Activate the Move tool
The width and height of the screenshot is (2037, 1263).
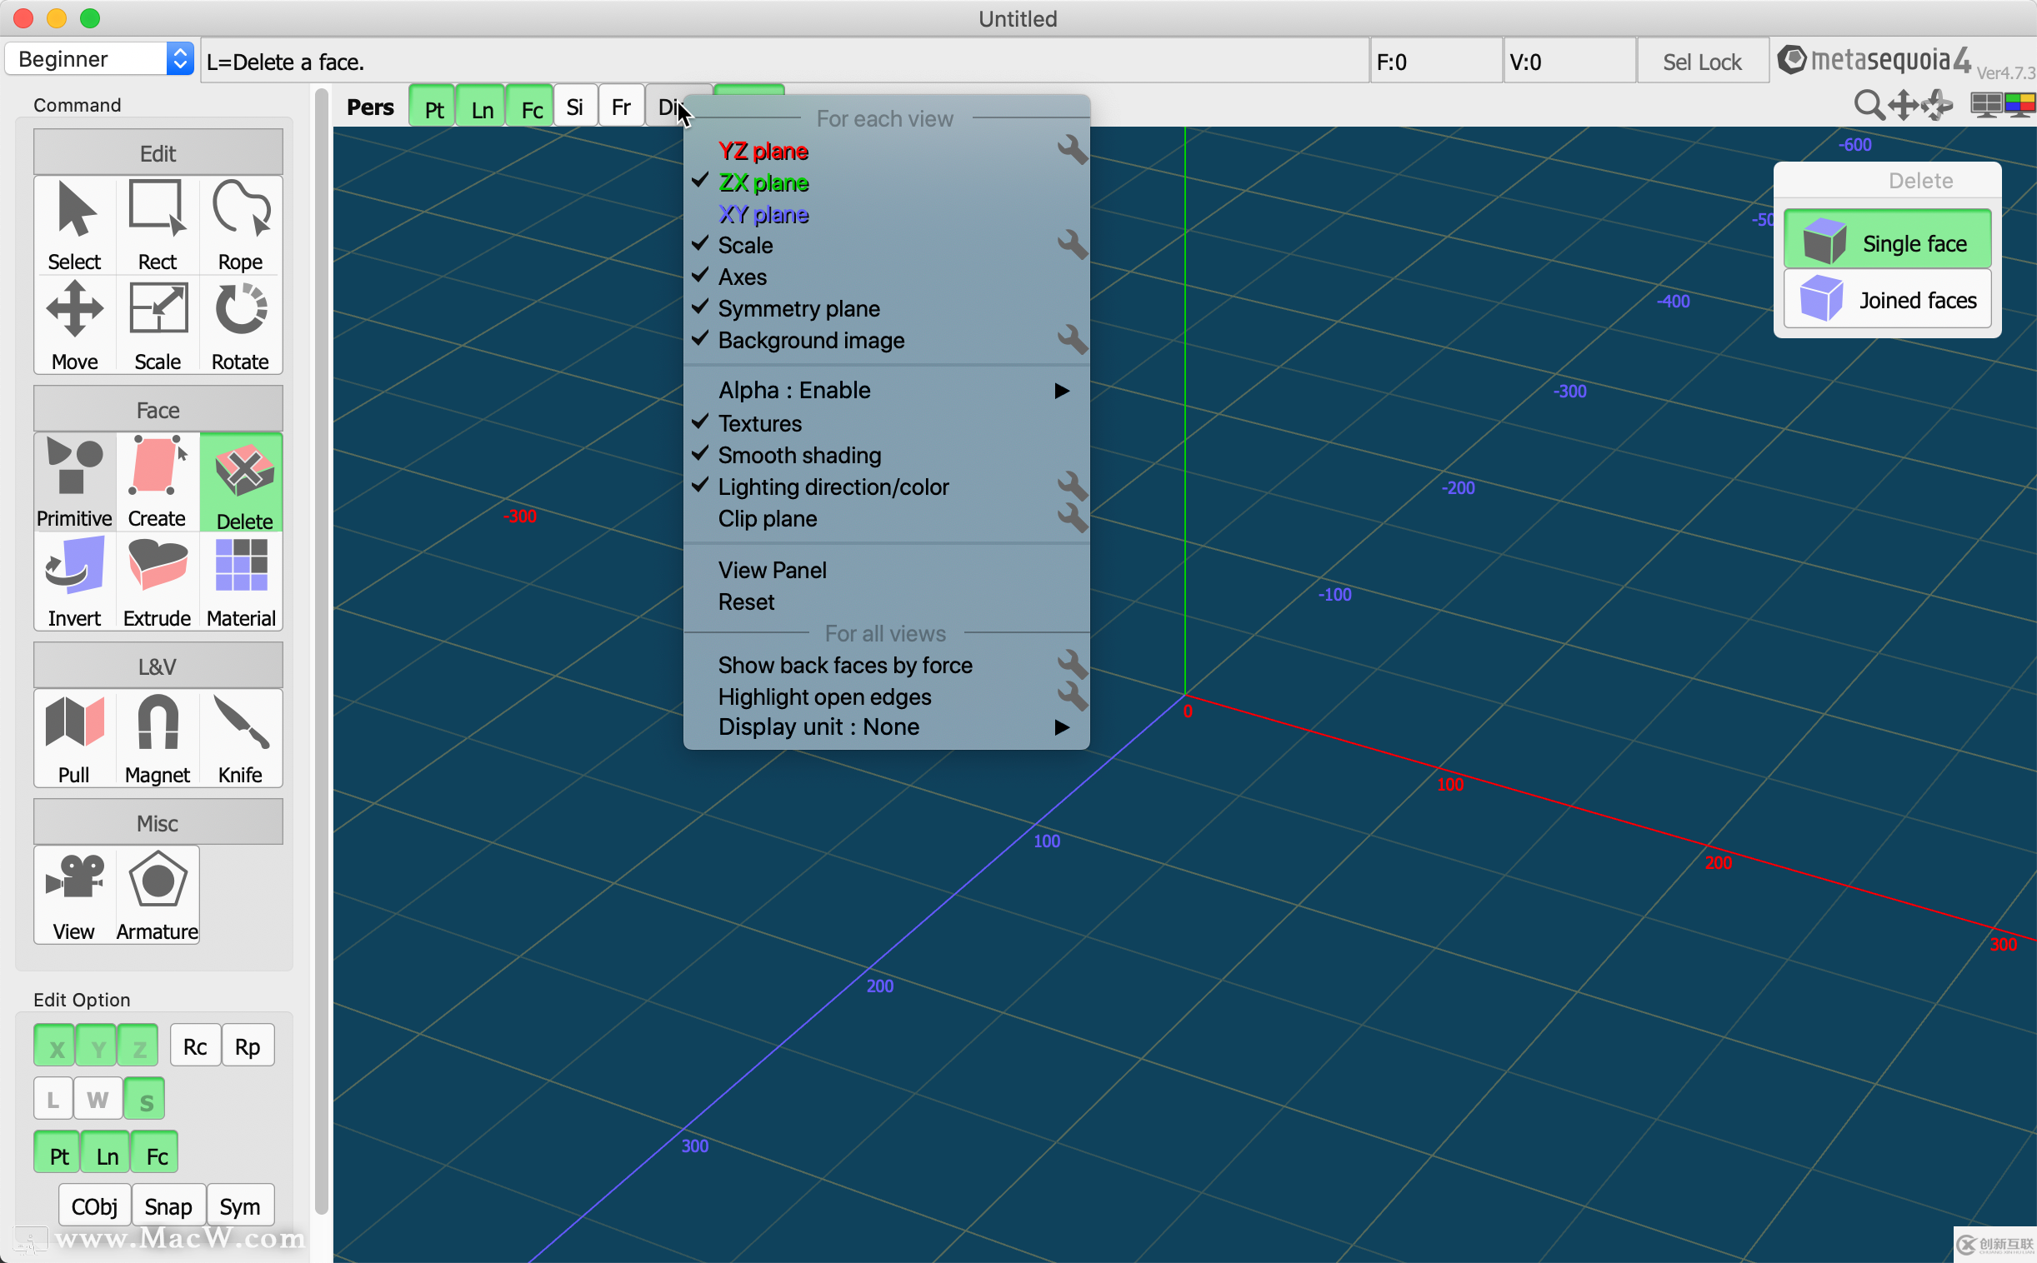(x=74, y=325)
